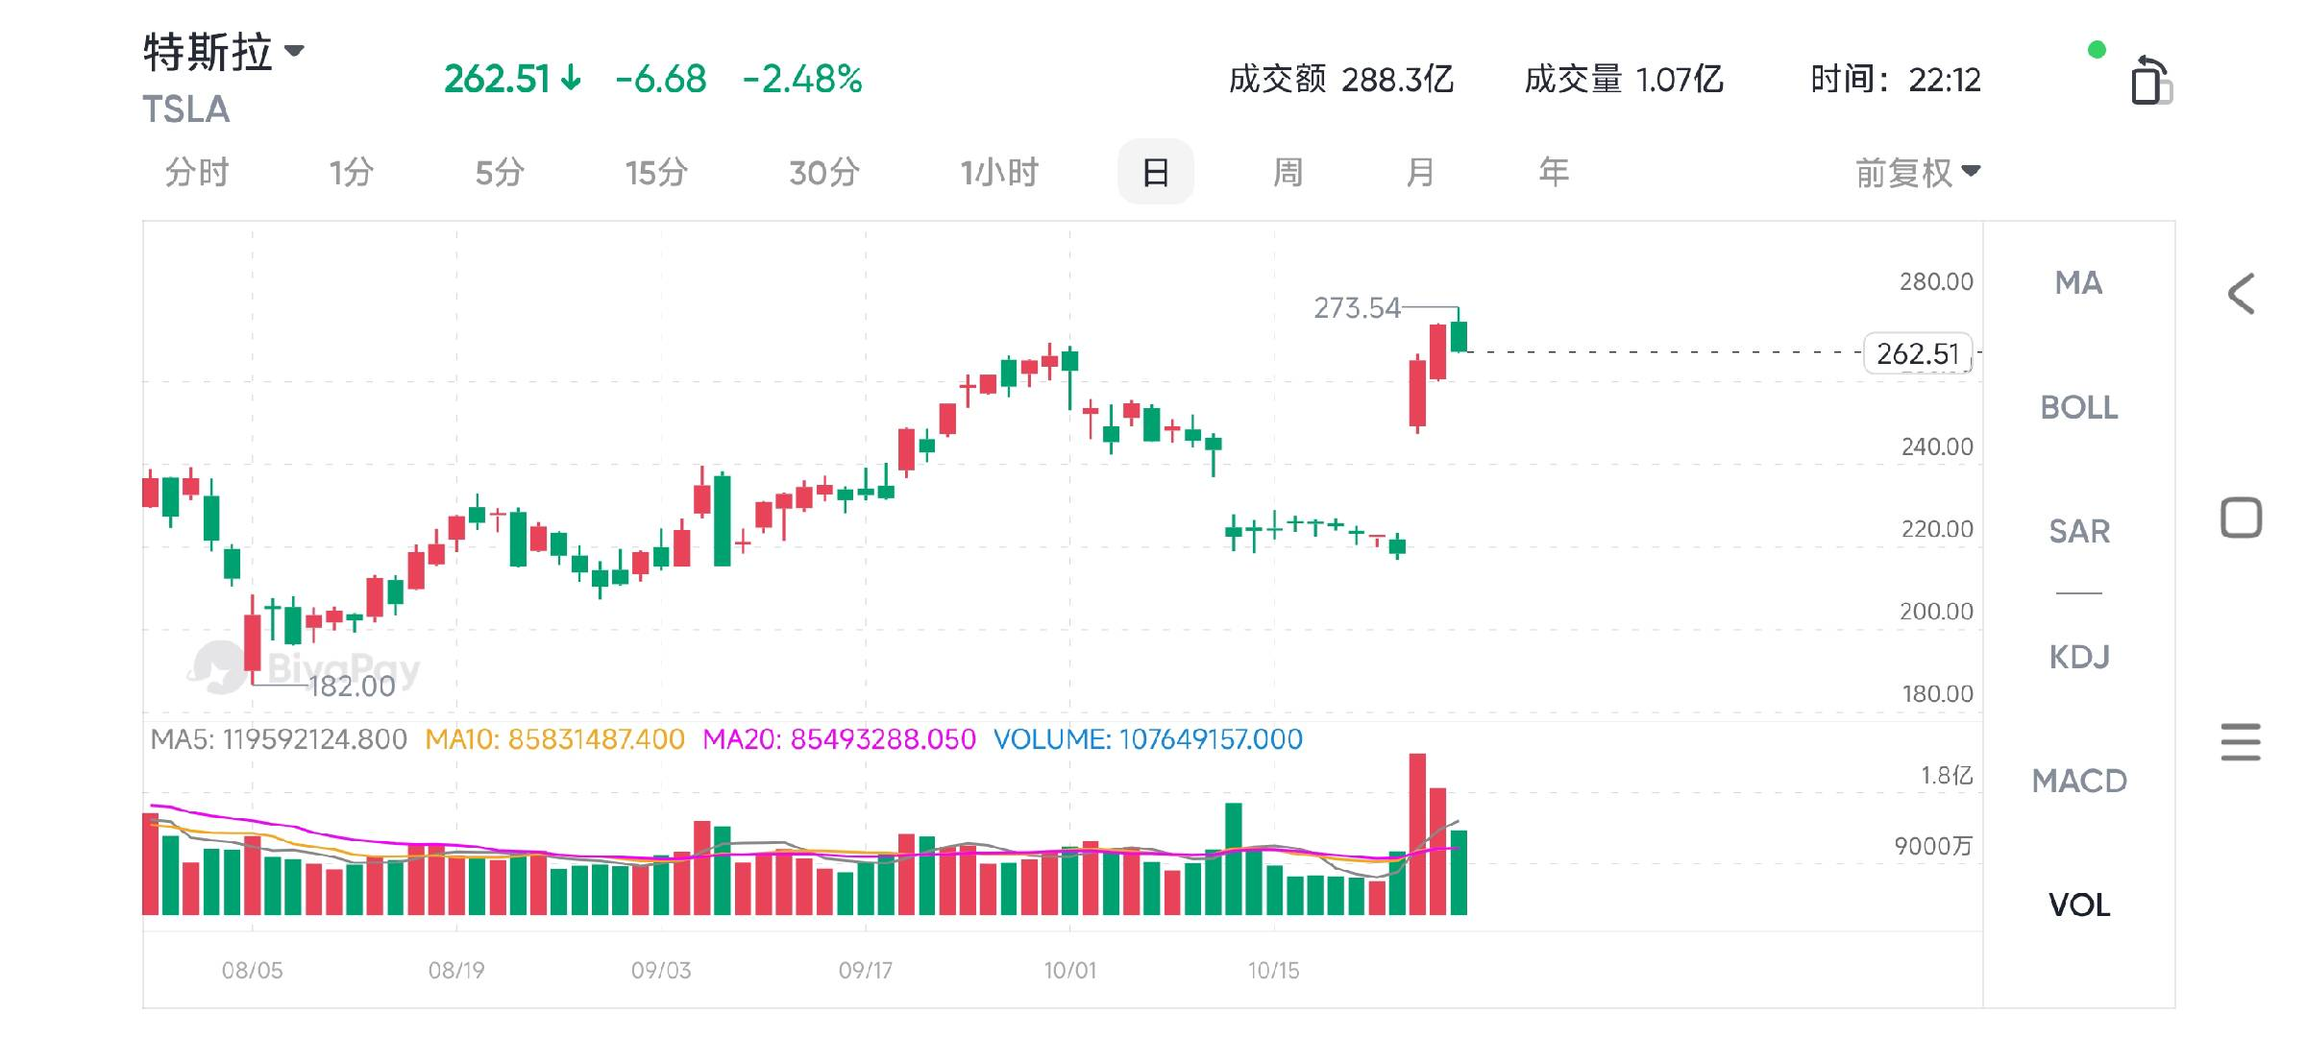
Task: Click the MA10 volume value text
Action: (x=554, y=739)
